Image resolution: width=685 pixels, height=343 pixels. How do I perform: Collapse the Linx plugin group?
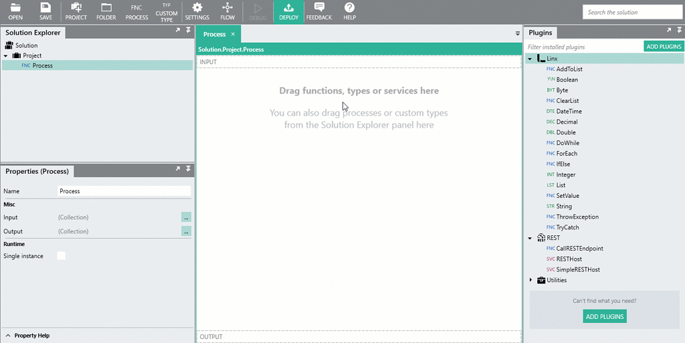click(x=530, y=59)
